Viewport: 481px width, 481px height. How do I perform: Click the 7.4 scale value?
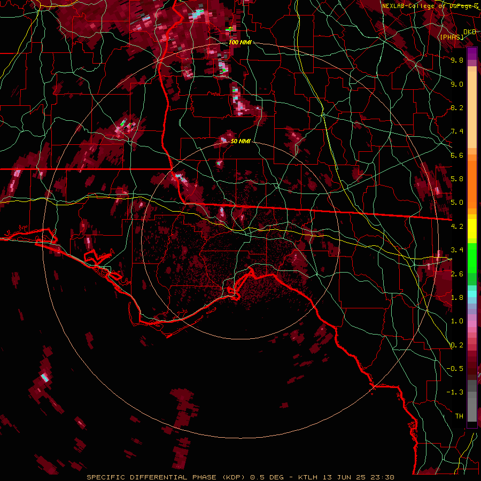[457, 131]
